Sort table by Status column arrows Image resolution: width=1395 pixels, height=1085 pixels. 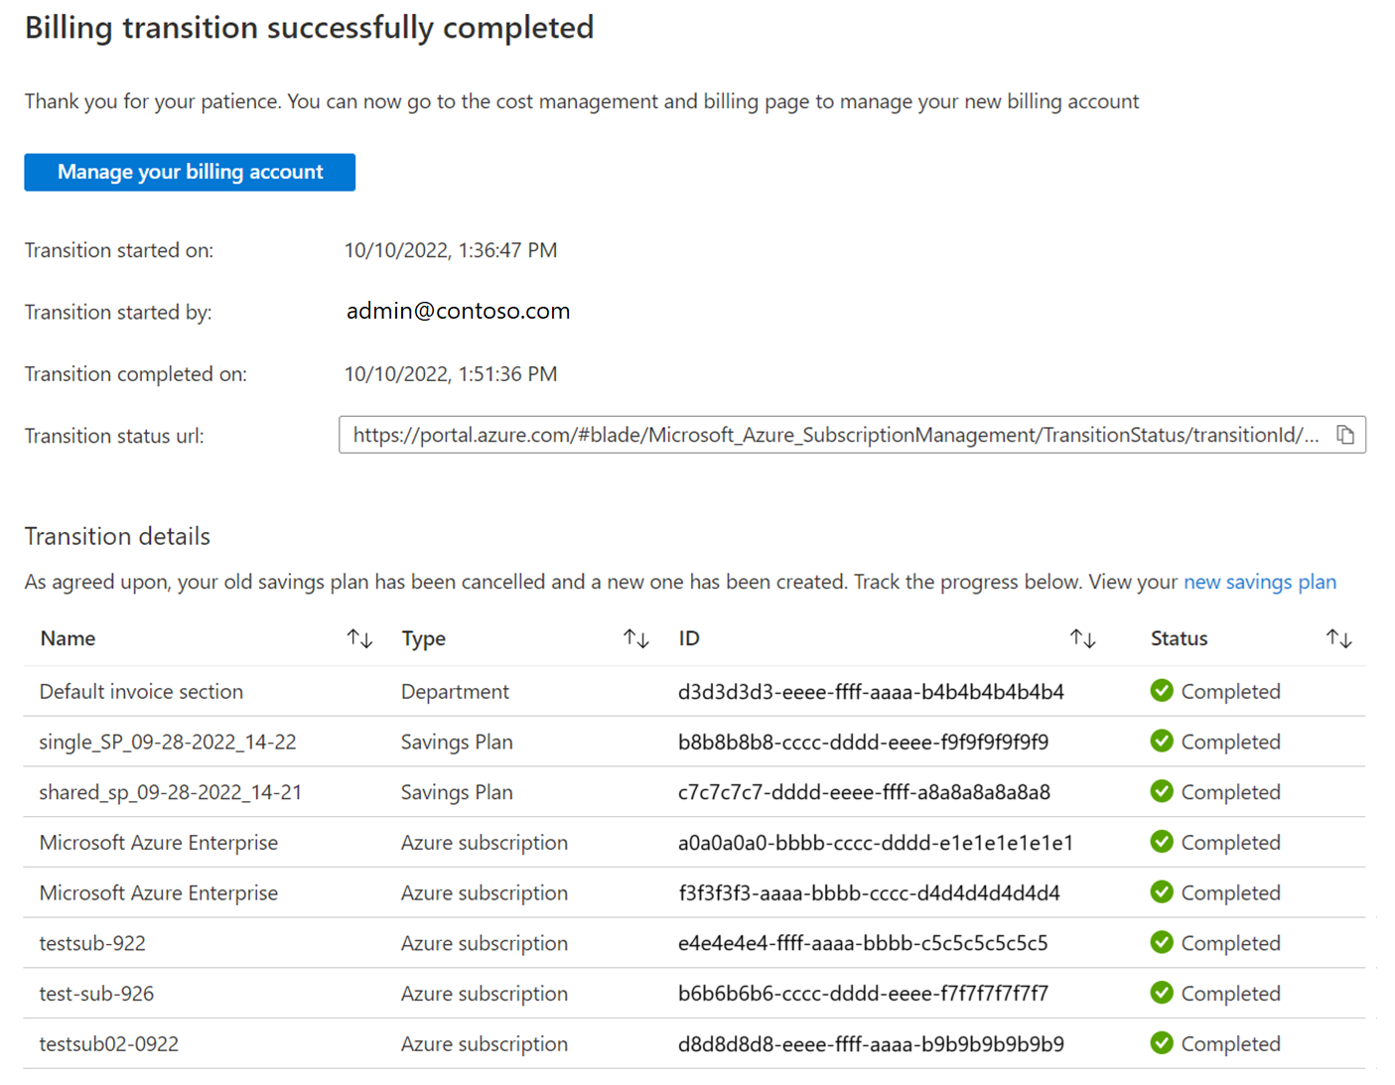(1339, 638)
